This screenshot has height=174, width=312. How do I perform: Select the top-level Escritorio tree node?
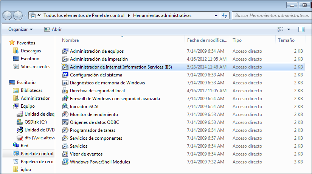click(x=26, y=82)
